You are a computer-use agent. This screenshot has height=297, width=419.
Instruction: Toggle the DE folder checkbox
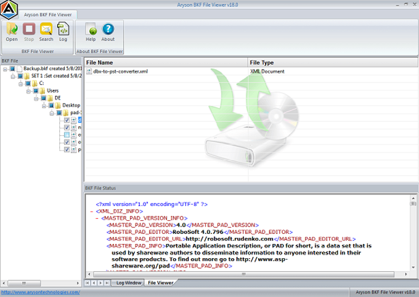click(x=43, y=98)
